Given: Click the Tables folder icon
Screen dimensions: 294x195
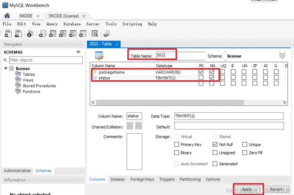Looking at the screenshot, I should pyautogui.click(x=18, y=74).
